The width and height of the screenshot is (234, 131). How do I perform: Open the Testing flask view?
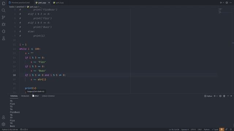coord(4,39)
